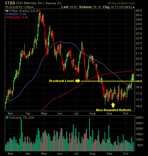The width and height of the screenshot is (148, 156).
Task: Click the 100K volume axis label
Action: click(x=139, y=140)
